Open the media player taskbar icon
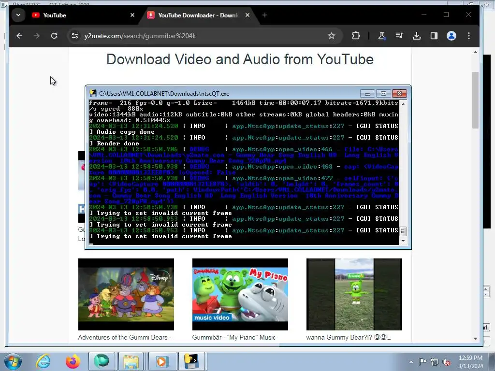495x371 pixels. point(161,361)
